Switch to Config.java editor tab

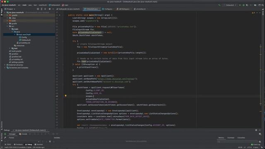click(x=107, y=9)
